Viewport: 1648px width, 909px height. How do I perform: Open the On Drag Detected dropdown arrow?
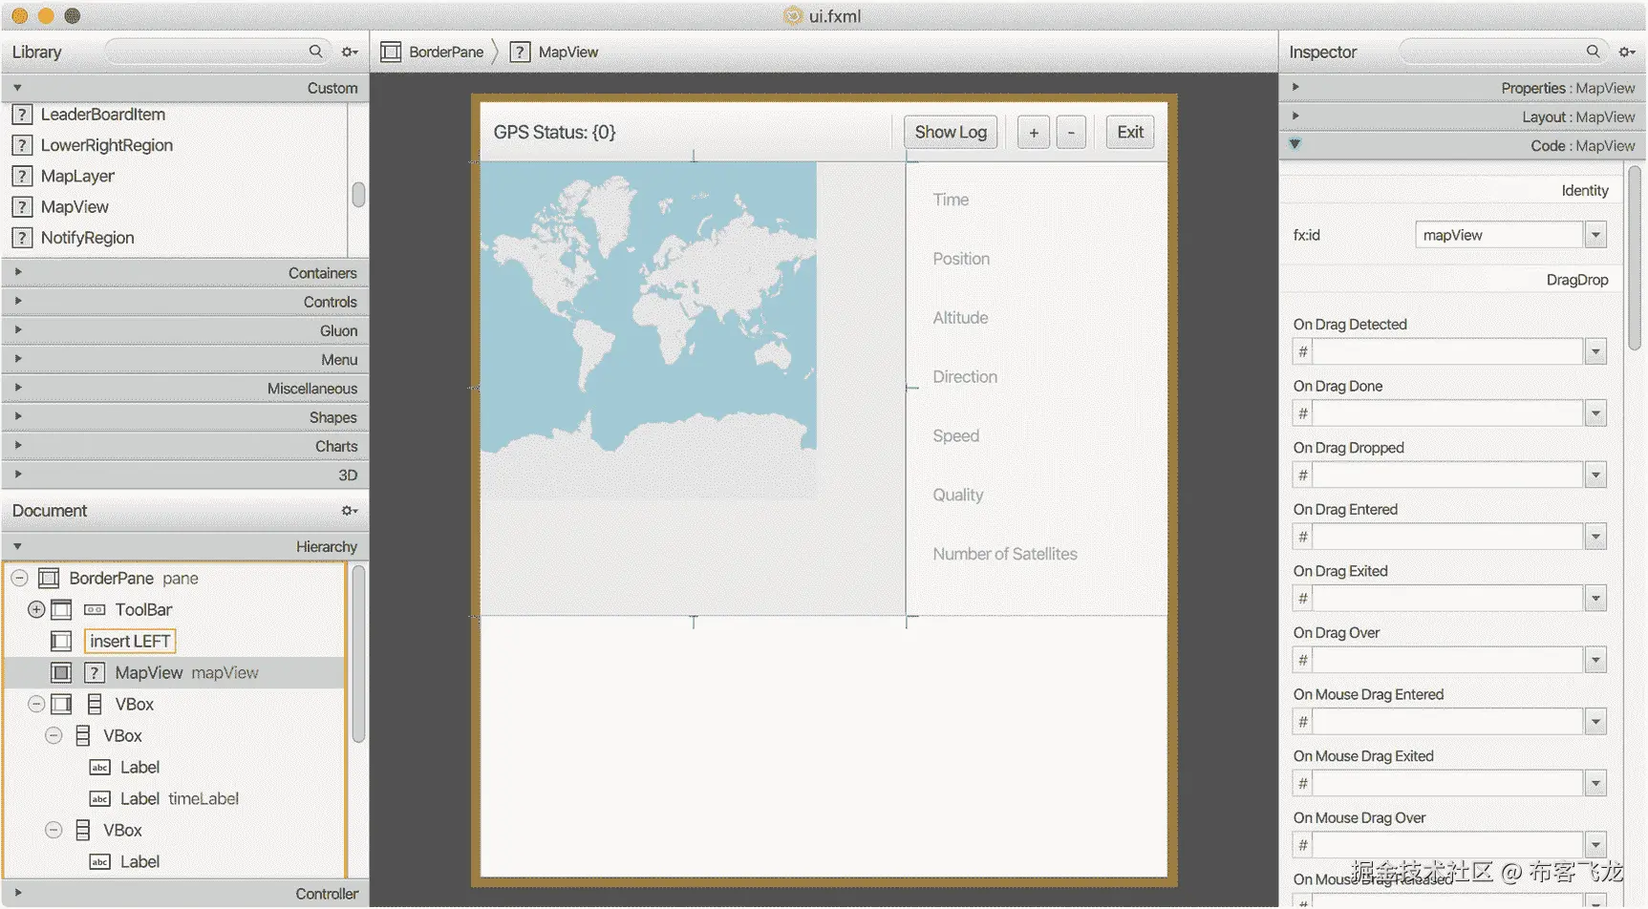(x=1595, y=352)
